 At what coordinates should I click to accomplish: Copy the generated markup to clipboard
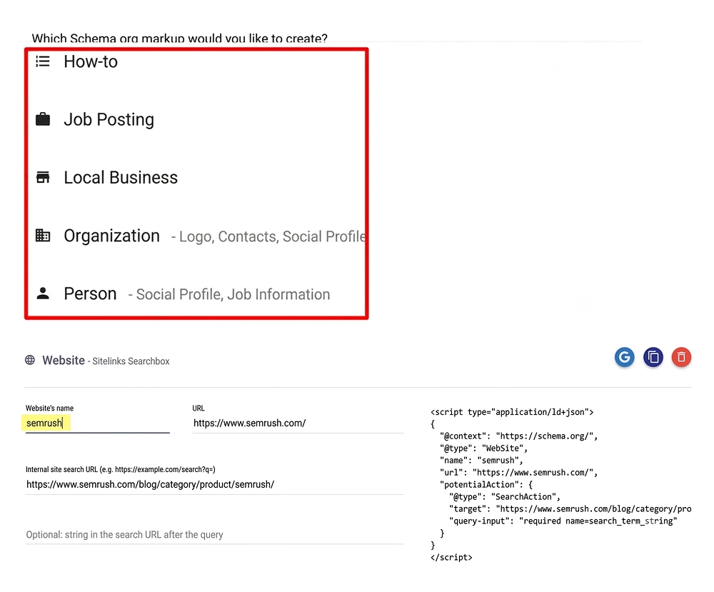point(653,357)
